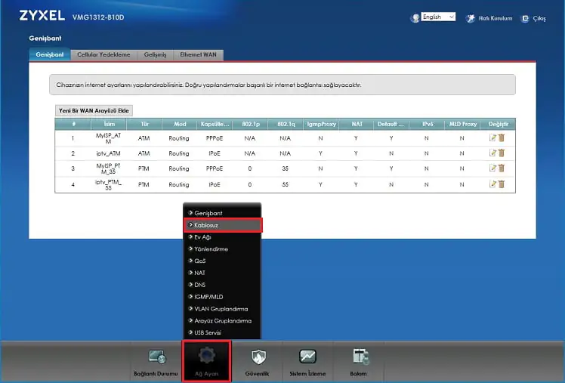Switch to Cellular Yedekleme tab
Image resolution: width=565 pixels, height=383 pixels.
[x=103, y=55]
